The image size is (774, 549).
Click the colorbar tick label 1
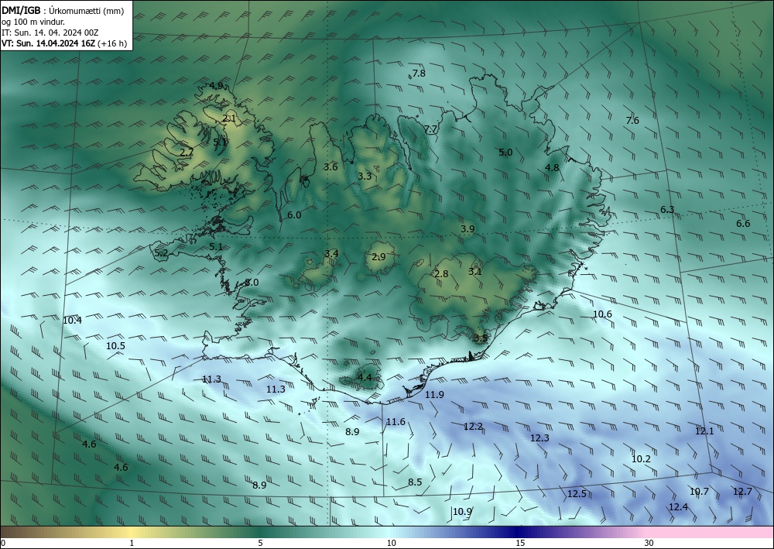[132, 544]
